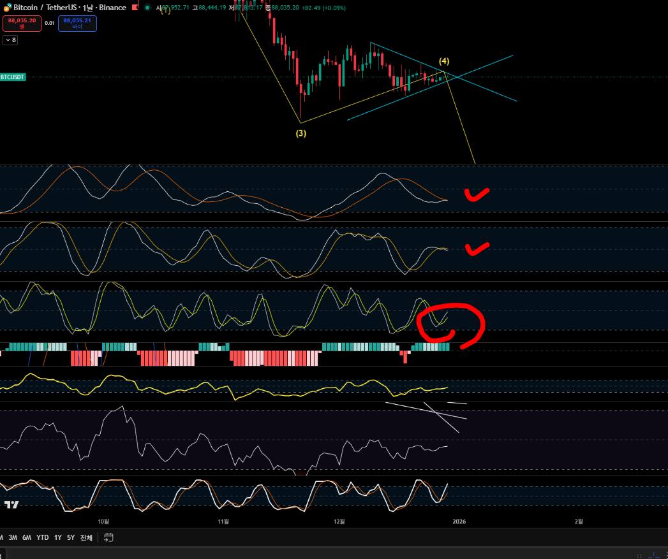Image resolution: width=668 pixels, height=559 pixels.
Task: Select the (4) Elliott wave label
Action: pyautogui.click(x=444, y=61)
